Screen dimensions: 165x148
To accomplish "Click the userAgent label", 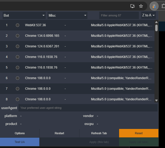I will 9,108.
